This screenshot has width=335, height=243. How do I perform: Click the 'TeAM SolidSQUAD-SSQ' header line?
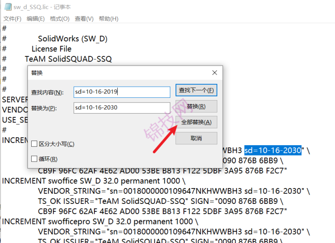pos(68,59)
